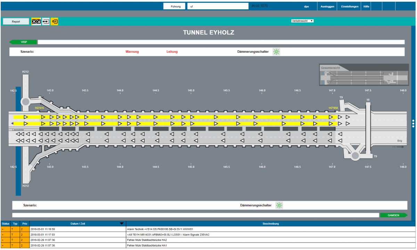Click the green GAMSEN direction arrow
417x250 pixels.
pos(393,215)
